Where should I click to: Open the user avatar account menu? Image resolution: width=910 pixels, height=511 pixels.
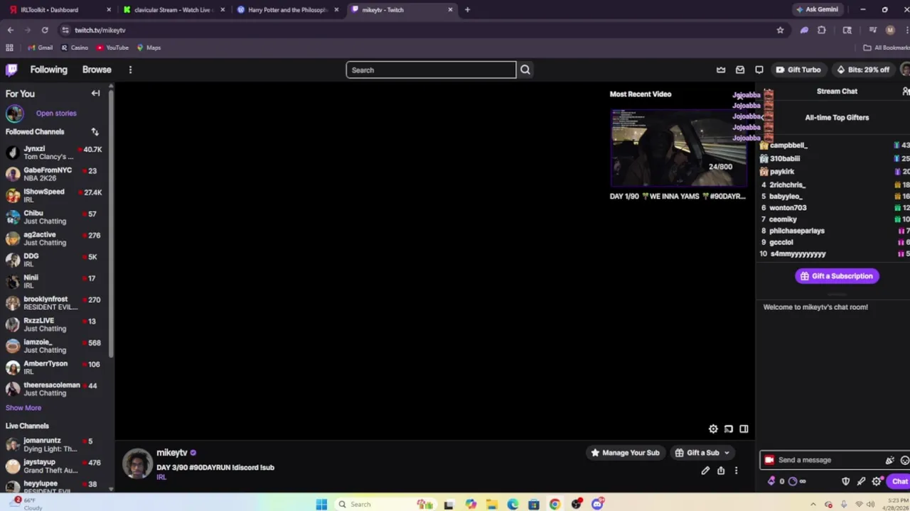point(905,70)
